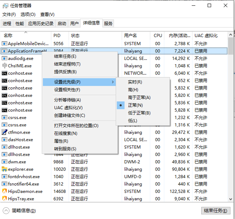The image size is (235, 219).
Task: Click memory value 122,528 K
Action: (180, 191)
